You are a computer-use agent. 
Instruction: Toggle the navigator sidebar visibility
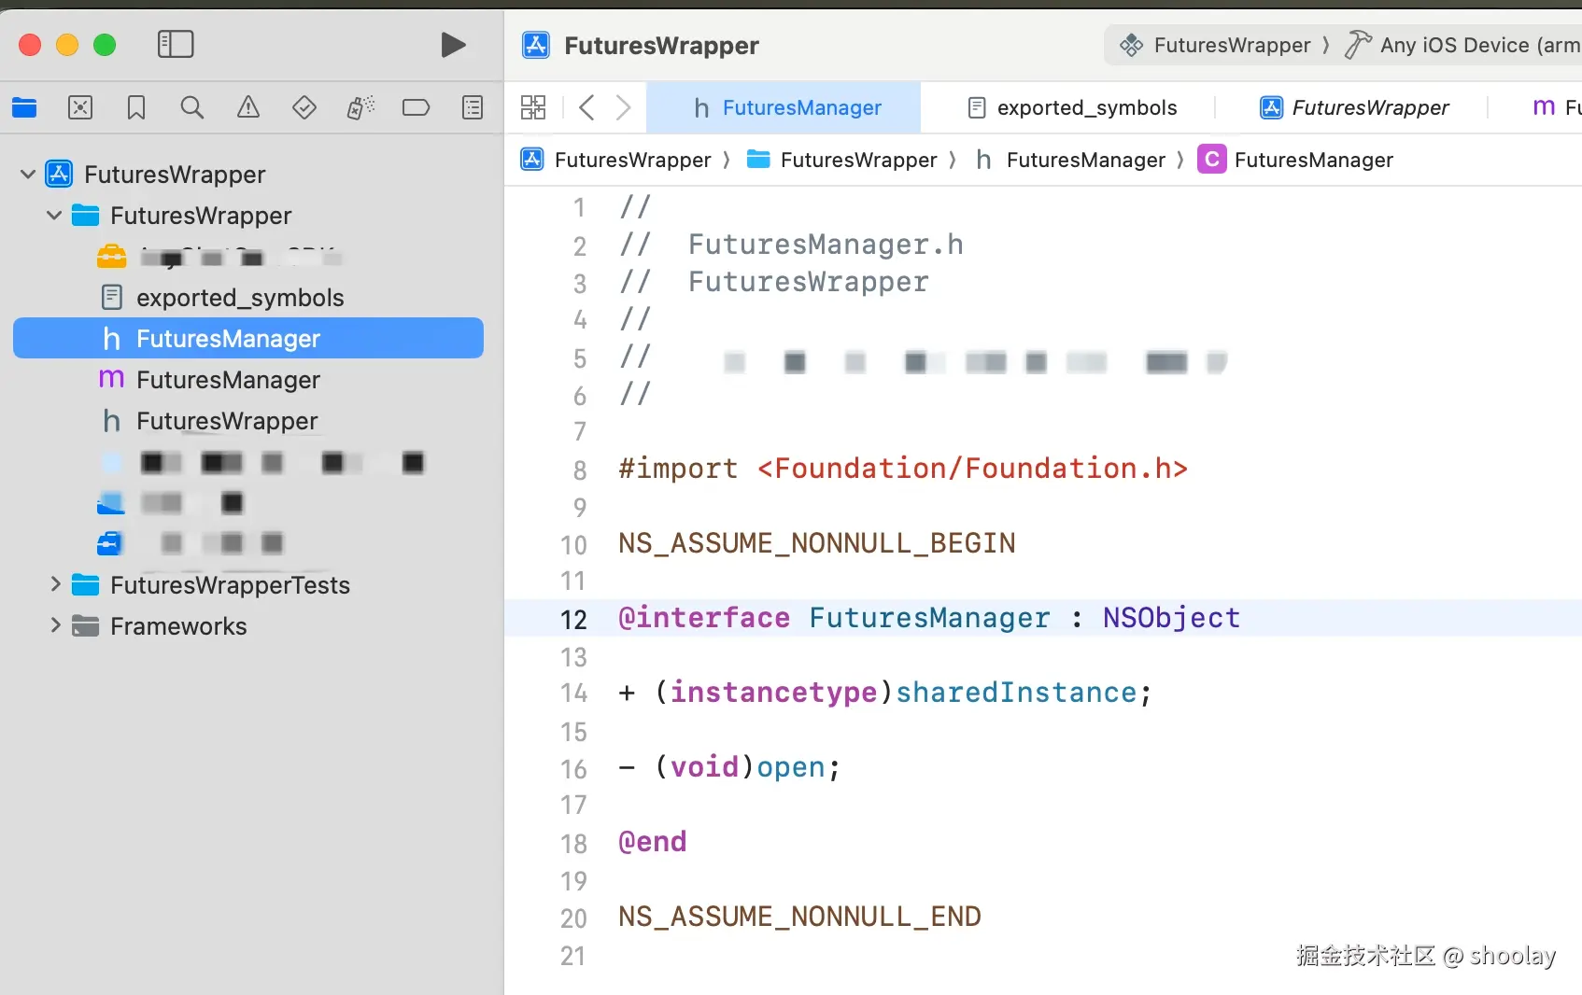coord(176,45)
